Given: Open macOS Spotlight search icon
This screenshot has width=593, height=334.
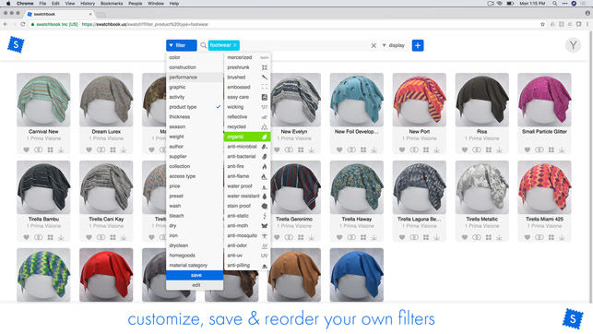Looking at the screenshot, I should tap(554, 4).
